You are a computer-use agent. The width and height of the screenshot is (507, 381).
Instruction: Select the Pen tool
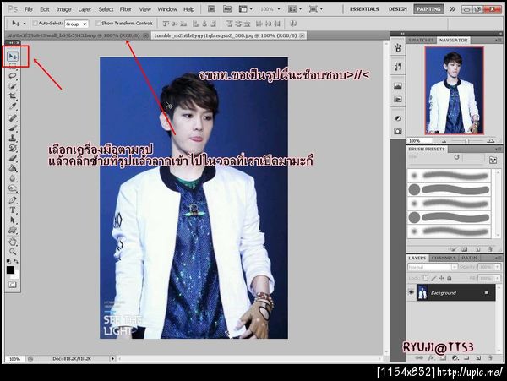pos(13,200)
